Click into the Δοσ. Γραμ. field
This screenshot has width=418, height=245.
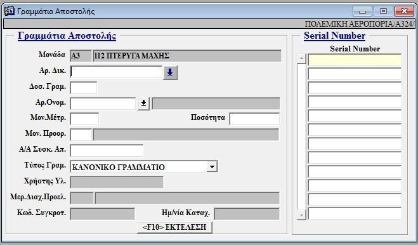[x=84, y=88]
